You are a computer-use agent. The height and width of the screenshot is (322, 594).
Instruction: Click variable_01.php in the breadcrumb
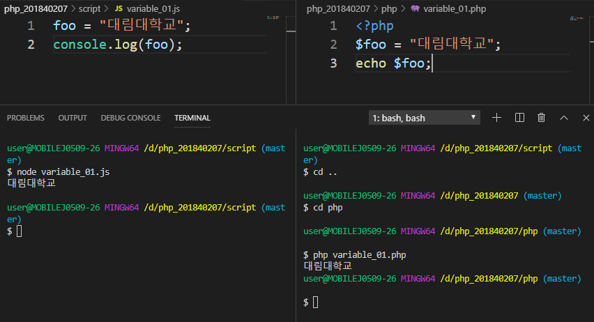(455, 8)
